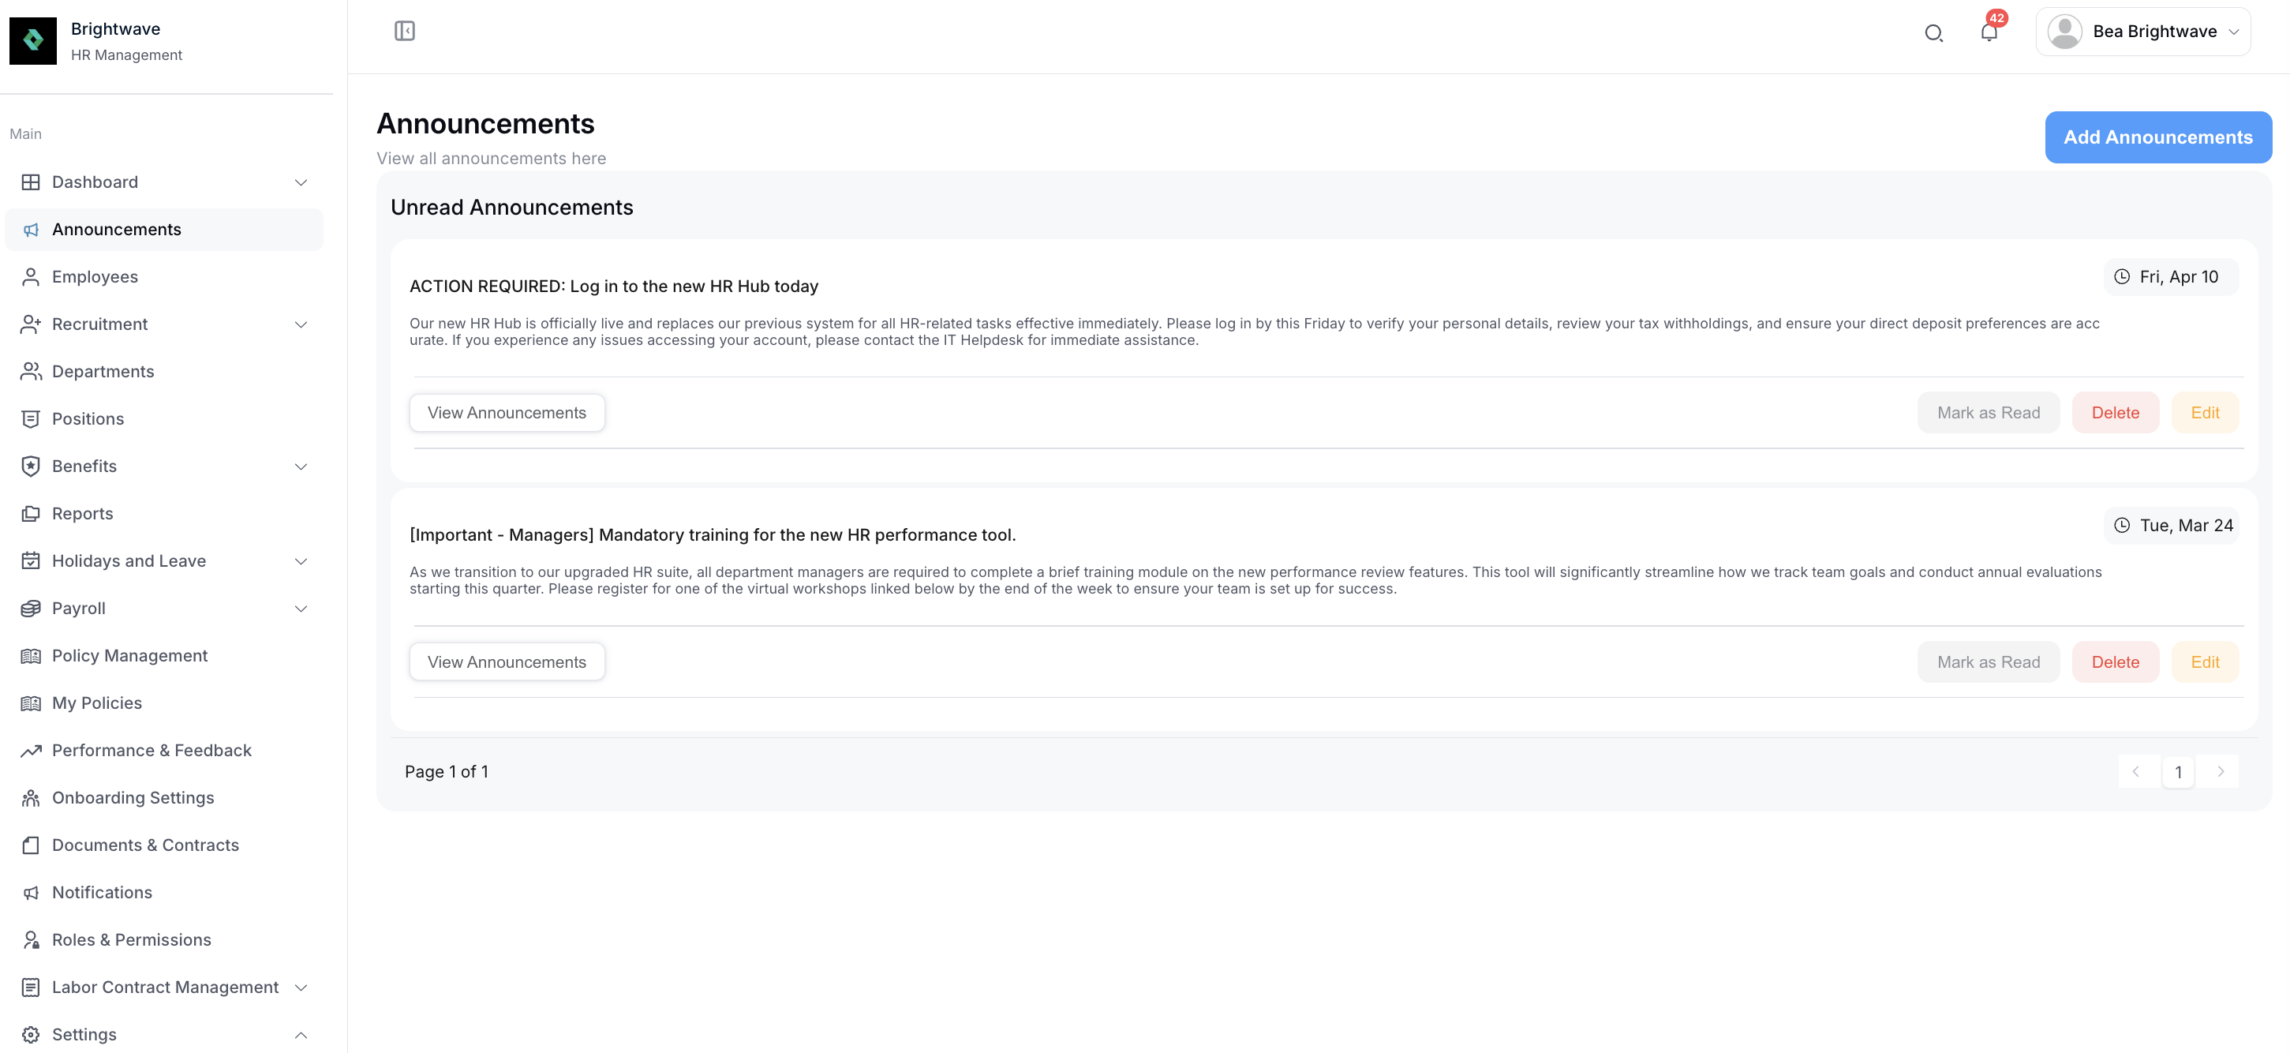Image resolution: width=2290 pixels, height=1053 pixels.
Task: Open search via magnifier icon
Action: click(1933, 33)
